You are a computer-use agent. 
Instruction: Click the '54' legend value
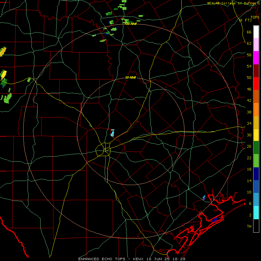click(249, 66)
